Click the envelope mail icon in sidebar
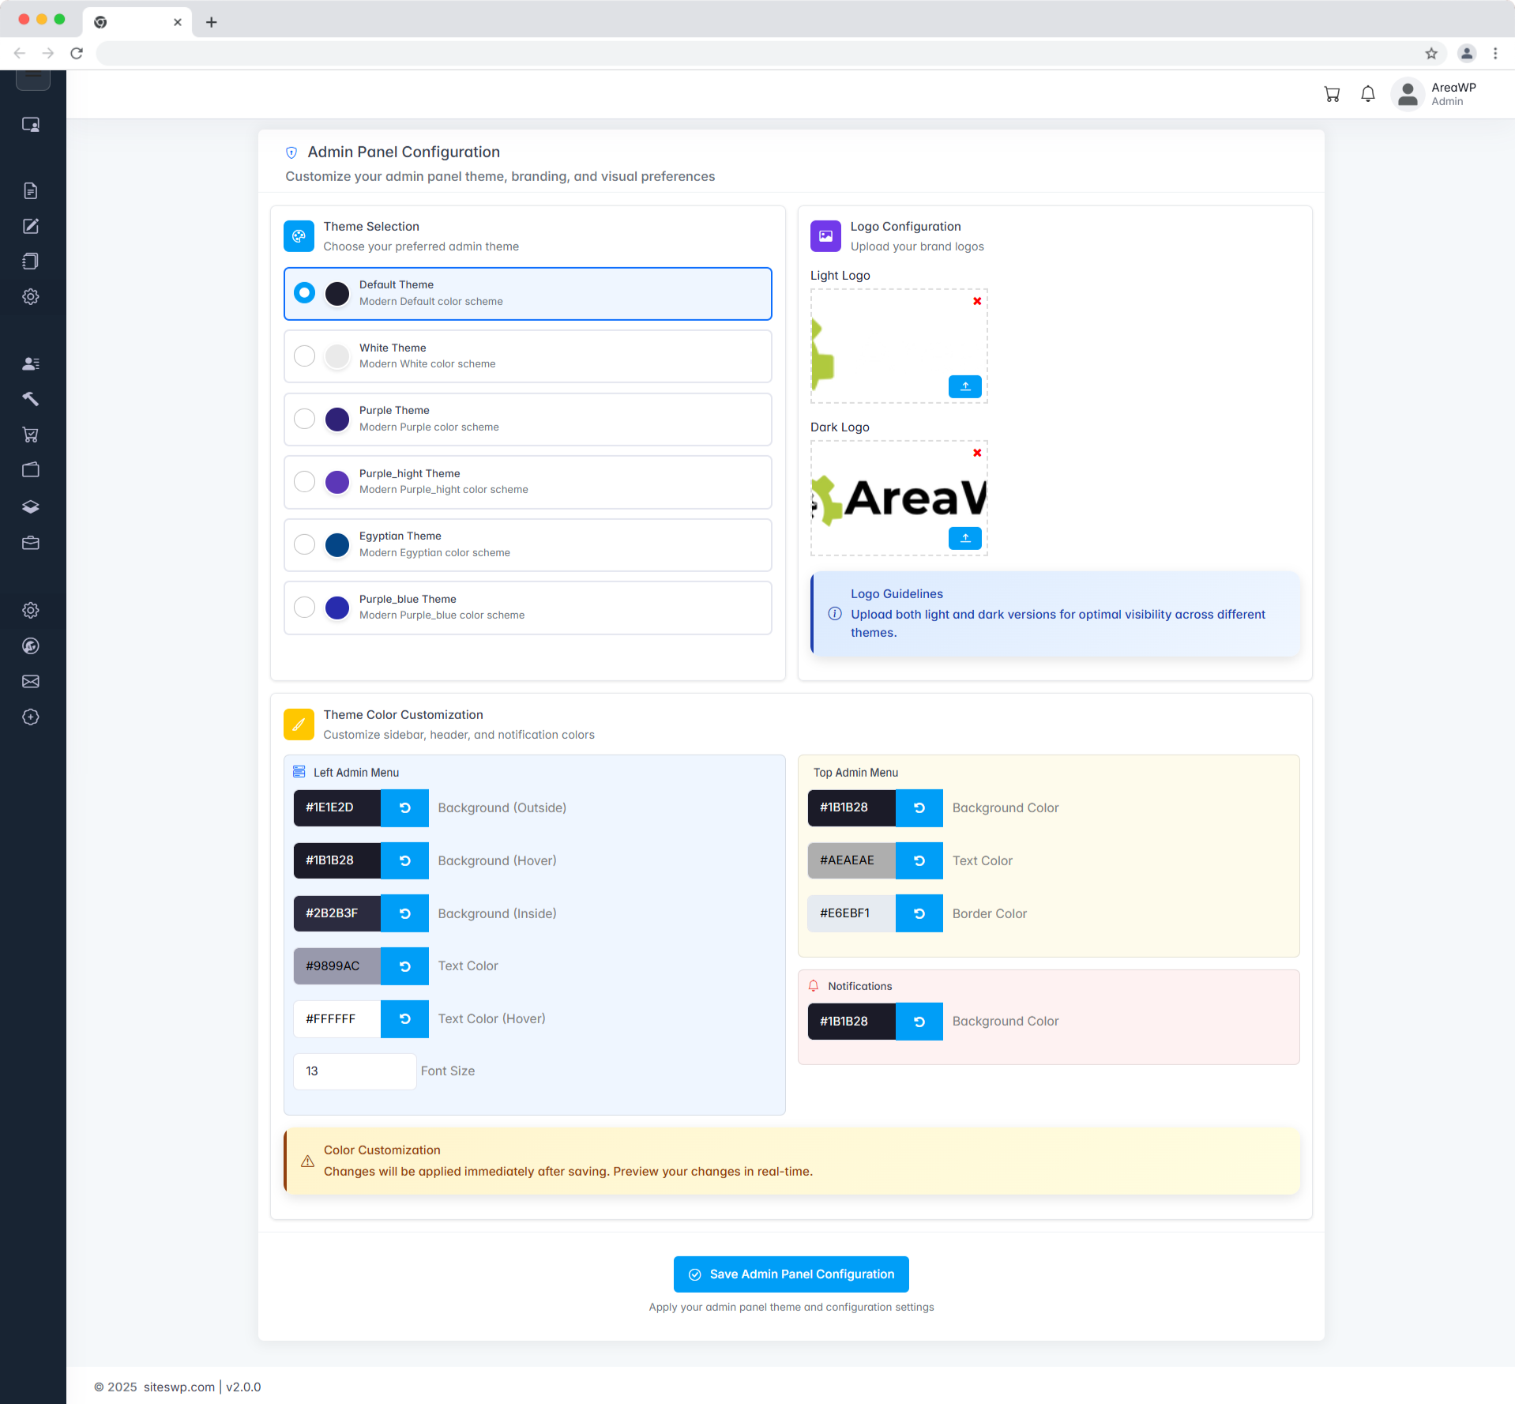The width and height of the screenshot is (1515, 1404). click(x=31, y=681)
